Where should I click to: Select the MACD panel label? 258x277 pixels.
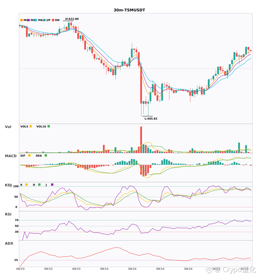[10, 156]
